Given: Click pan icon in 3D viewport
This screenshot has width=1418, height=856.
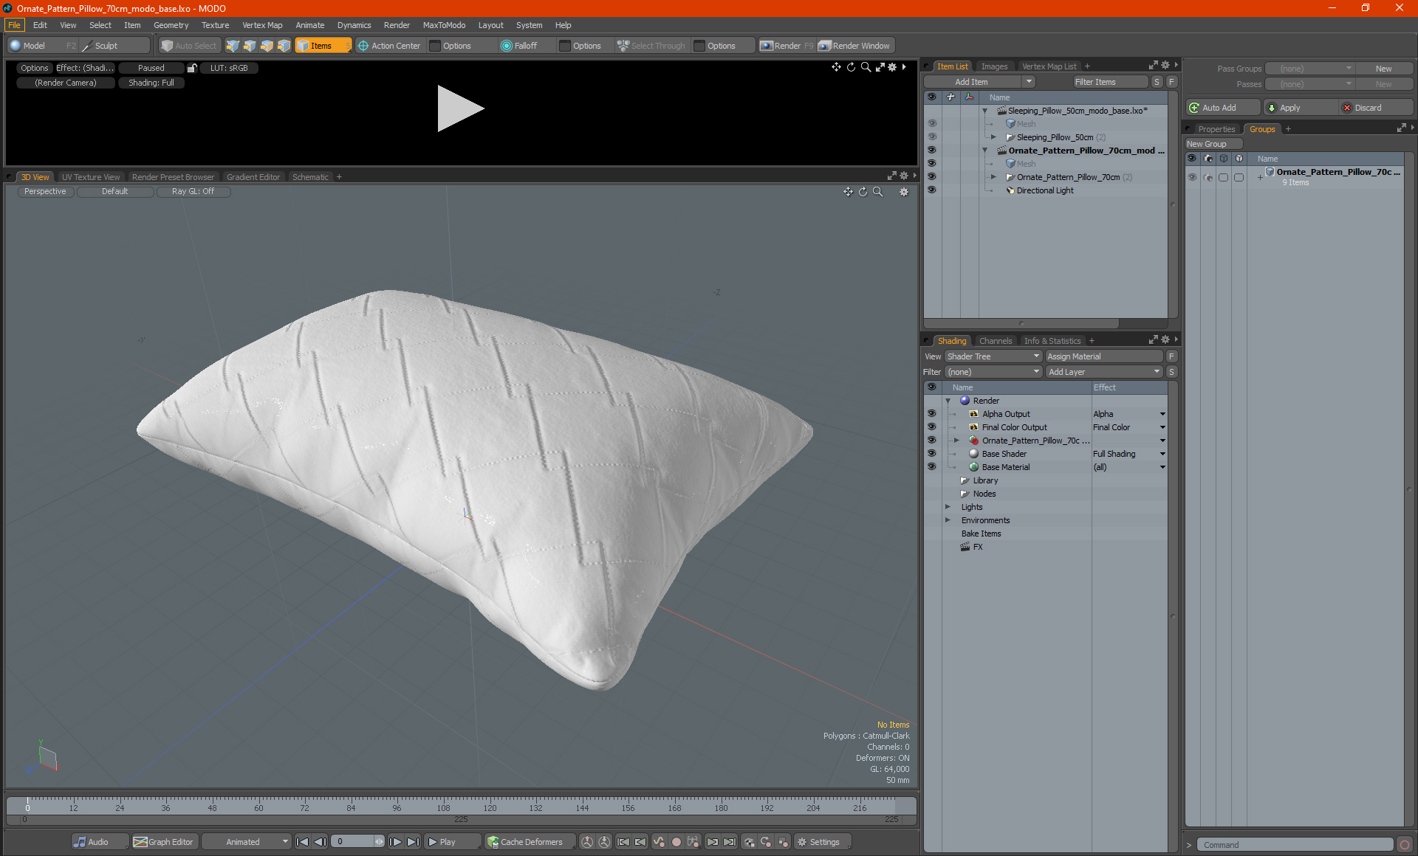Looking at the screenshot, I should [x=848, y=192].
